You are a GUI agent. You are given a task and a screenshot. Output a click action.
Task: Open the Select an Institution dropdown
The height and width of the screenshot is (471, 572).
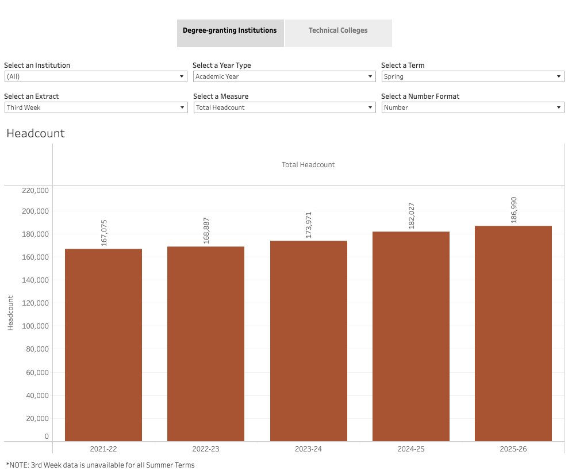[95, 76]
